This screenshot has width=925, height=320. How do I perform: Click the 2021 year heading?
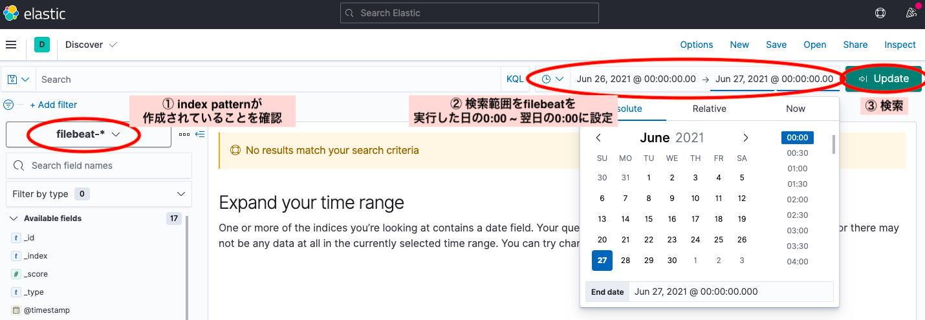690,138
